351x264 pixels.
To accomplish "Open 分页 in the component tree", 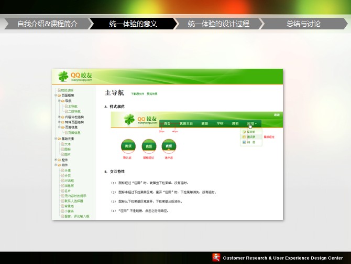I will [x=68, y=176].
